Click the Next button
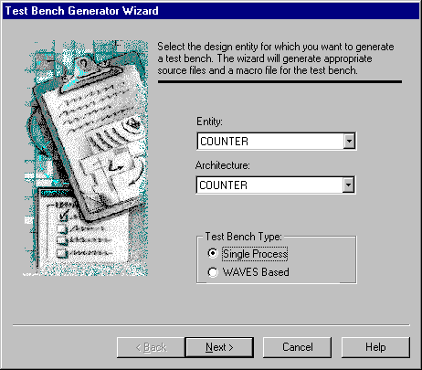Viewport: 422px width, 370px height. pyautogui.click(x=219, y=347)
